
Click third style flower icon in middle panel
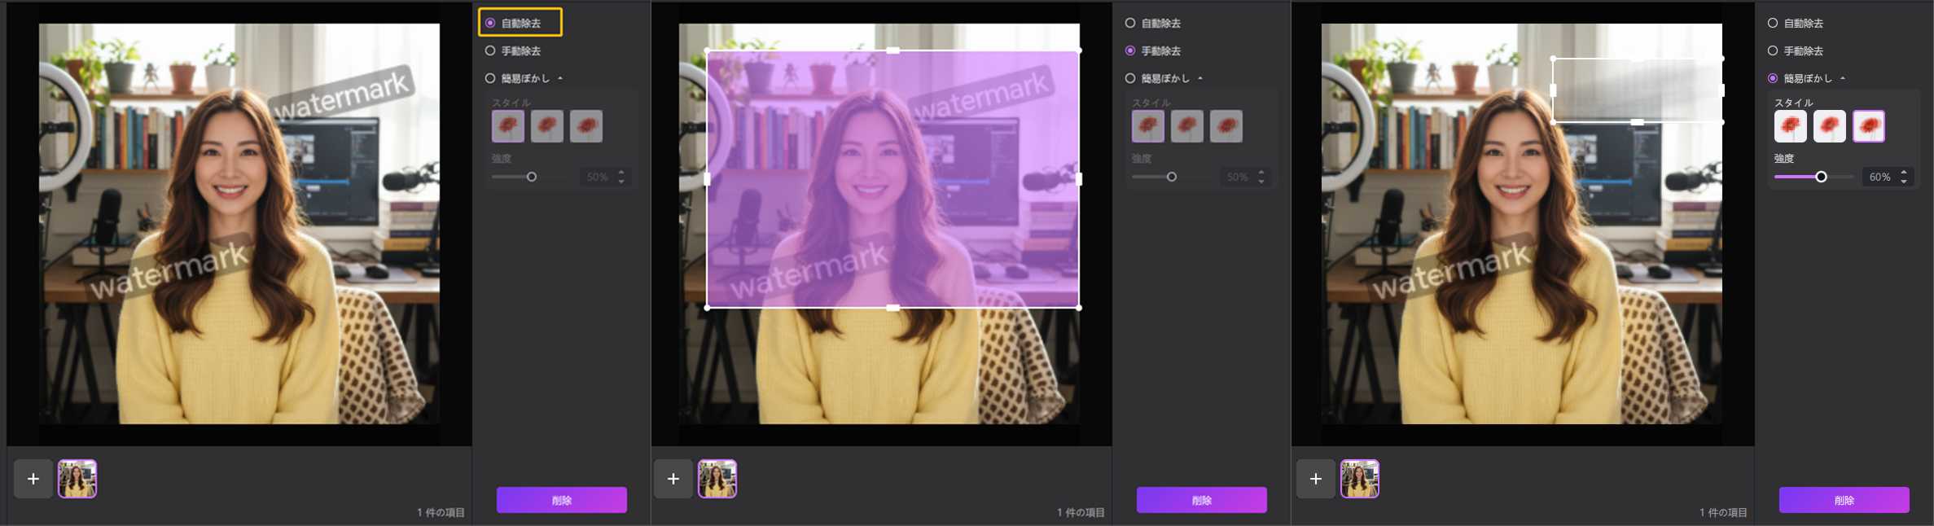pyautogui.click(x=1226, y=126)
